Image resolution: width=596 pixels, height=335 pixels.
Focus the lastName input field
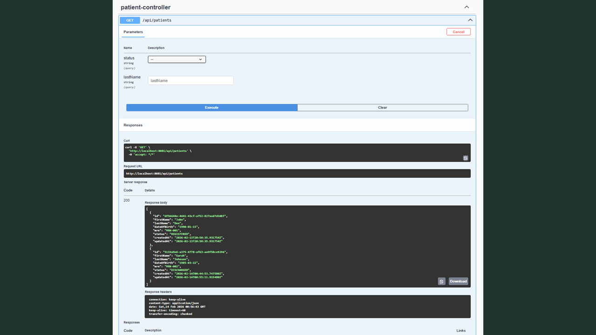coord(190,80)
